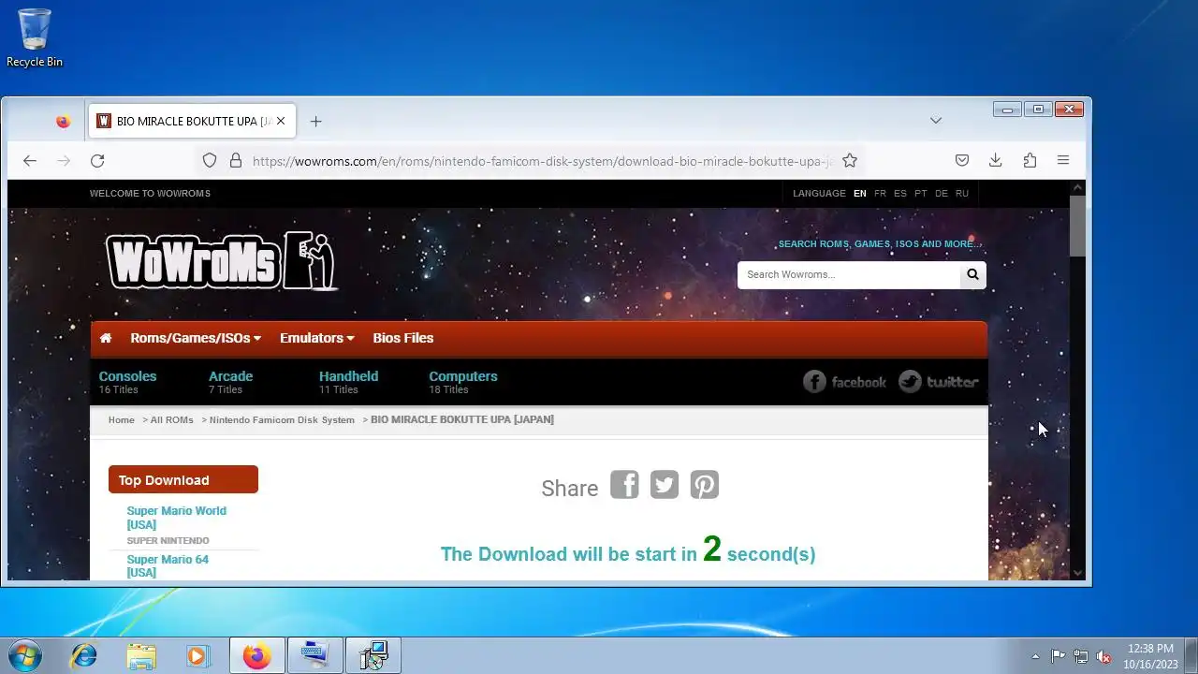This screenshot has height=674, width=1198.
Task: Go to the All ROMs breadcrumb
Action: [x=172, y=419]
